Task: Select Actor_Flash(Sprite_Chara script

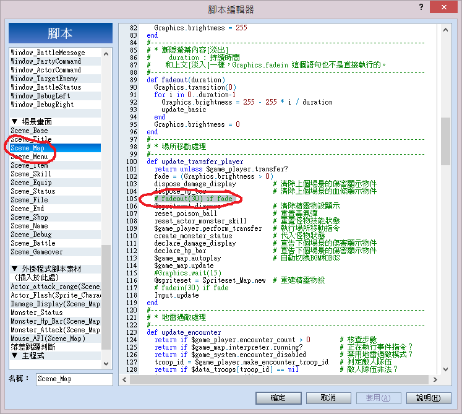Action: (x=56, y=295)
